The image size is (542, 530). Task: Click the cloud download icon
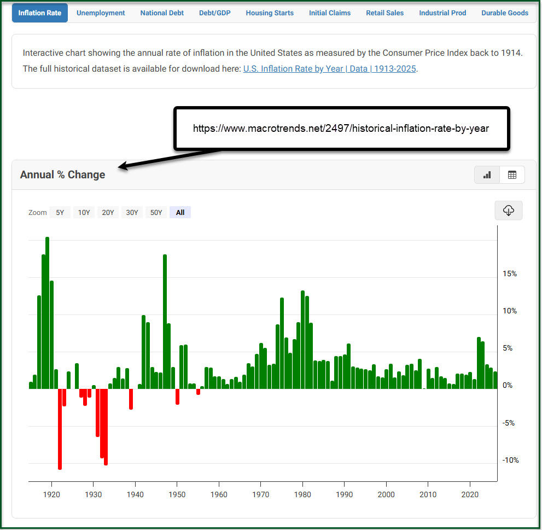click(x=508, y=211)
